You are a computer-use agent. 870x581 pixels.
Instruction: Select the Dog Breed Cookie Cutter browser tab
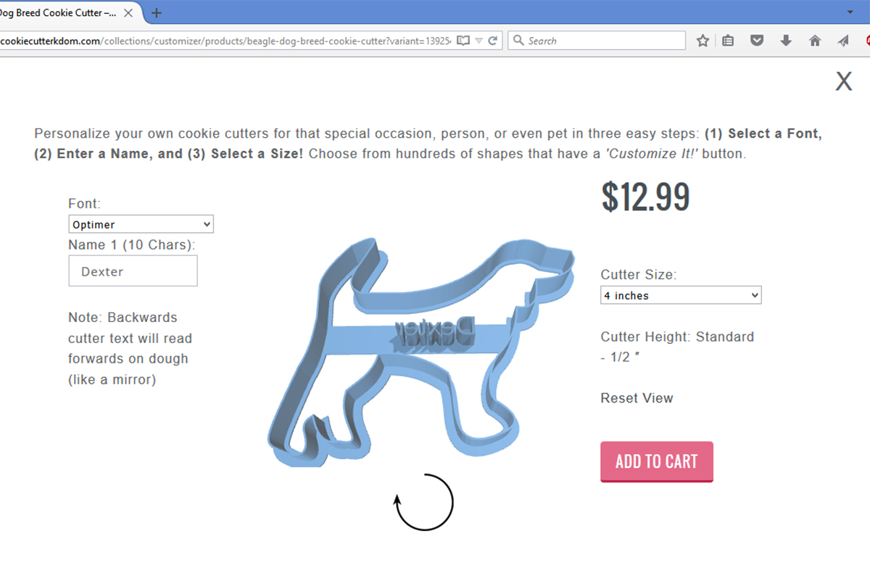point(67,12)
